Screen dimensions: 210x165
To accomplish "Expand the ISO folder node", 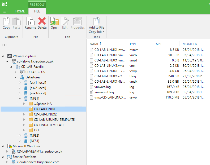I will 24,130.
